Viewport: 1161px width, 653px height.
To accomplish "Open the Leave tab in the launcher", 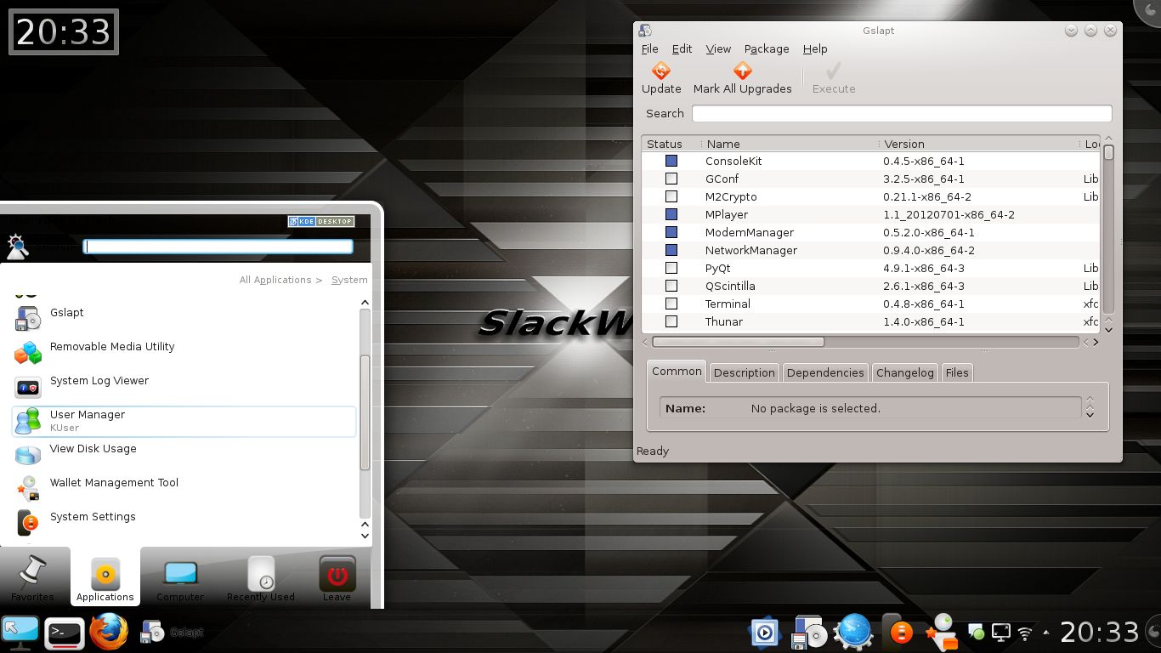I will click(337, 578).
